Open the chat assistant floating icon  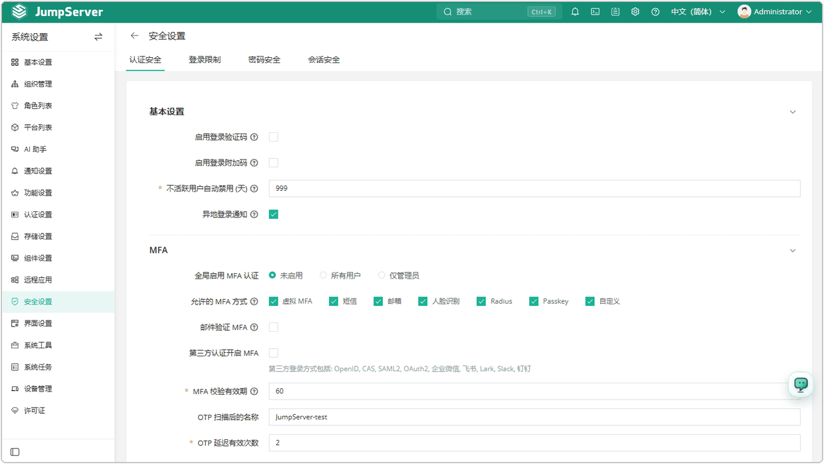click(801, 384)
